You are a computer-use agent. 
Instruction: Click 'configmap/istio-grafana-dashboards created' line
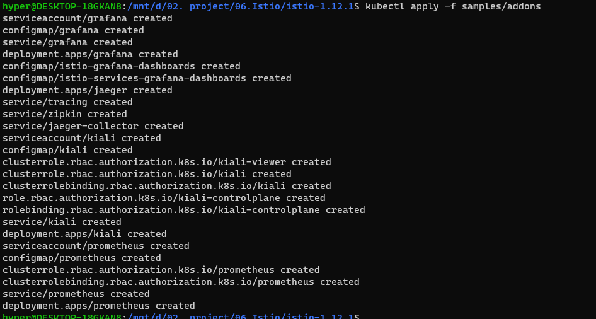point(121,66)
